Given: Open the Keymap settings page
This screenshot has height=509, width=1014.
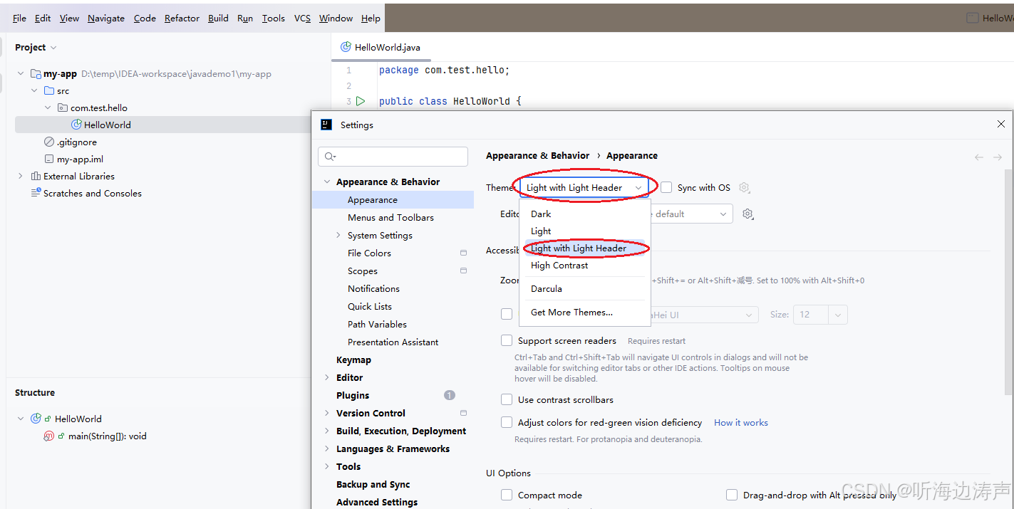Looking at the screenshot, I should click(x=353, y=360).
